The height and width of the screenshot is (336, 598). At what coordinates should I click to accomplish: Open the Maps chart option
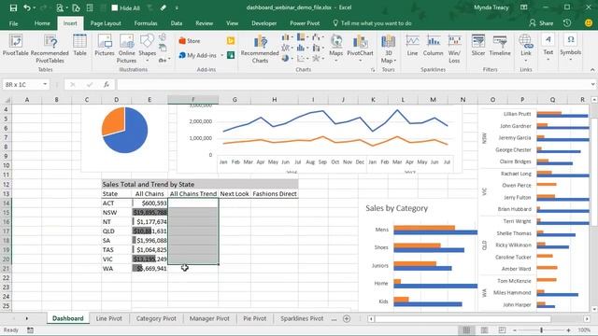click(336, 48)
